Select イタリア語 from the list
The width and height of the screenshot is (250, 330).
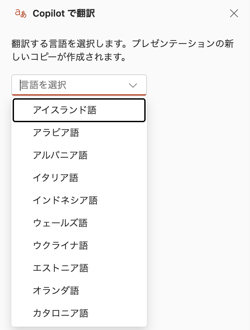tap(56, 178)
